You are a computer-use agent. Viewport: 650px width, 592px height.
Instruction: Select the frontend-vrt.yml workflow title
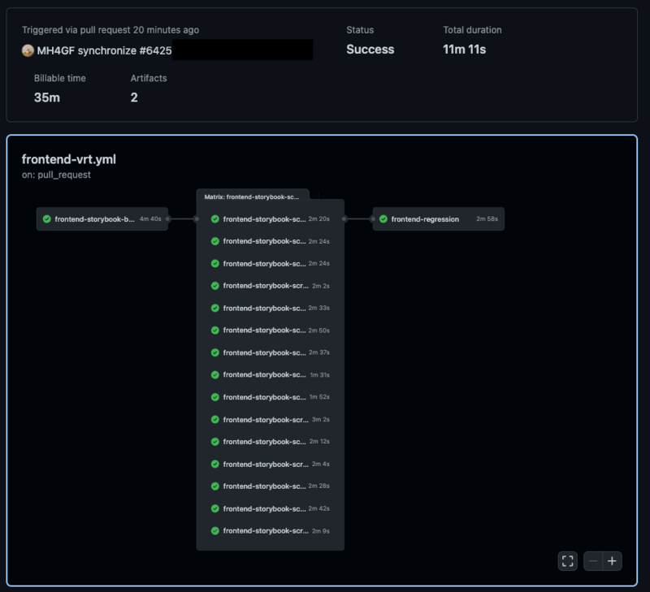click(x=71, y=159)
